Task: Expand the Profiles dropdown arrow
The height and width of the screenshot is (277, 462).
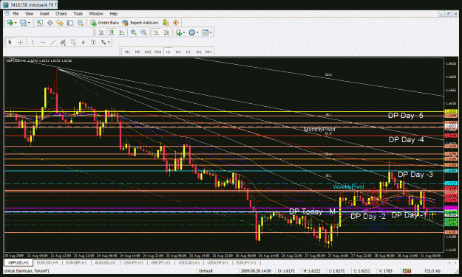Action: pyautogui.click(x=29, y=23)
